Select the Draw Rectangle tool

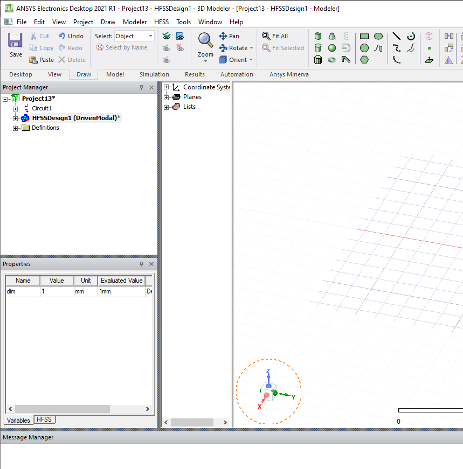pos(364,36)
